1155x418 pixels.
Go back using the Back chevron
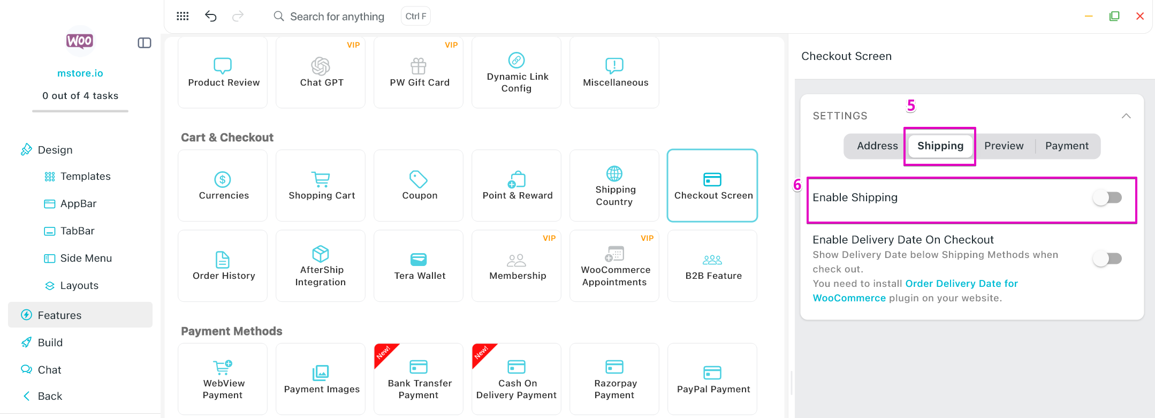pos(27,396)
